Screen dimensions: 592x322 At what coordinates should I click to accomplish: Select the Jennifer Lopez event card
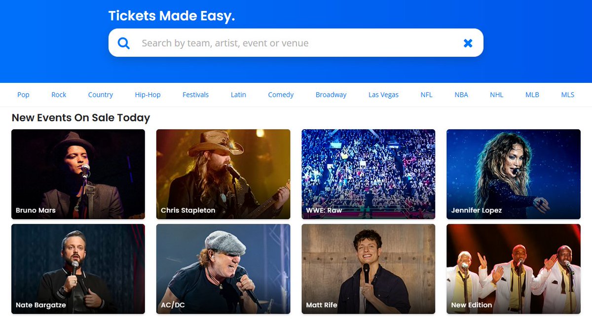tap(514, 174)
